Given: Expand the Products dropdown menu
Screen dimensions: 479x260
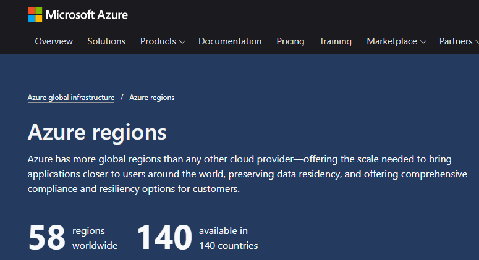Looking at the screenshot, I should pyautogui.click(x=163, y=41).
